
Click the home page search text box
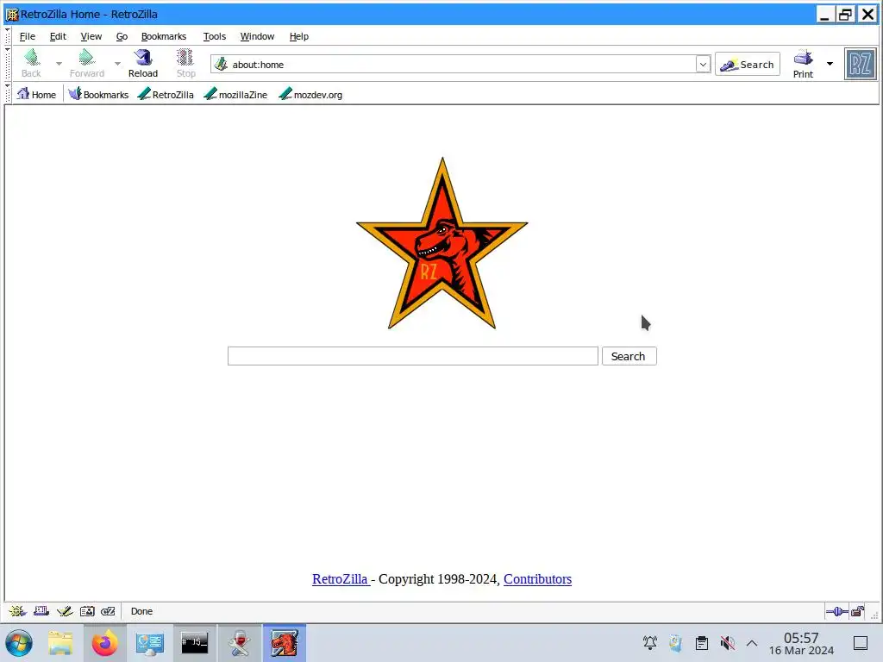coord(413,356)
